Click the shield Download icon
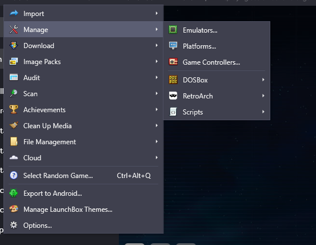Screen dimensions: 316x245 pyautogui.click(x=14, y=45)
